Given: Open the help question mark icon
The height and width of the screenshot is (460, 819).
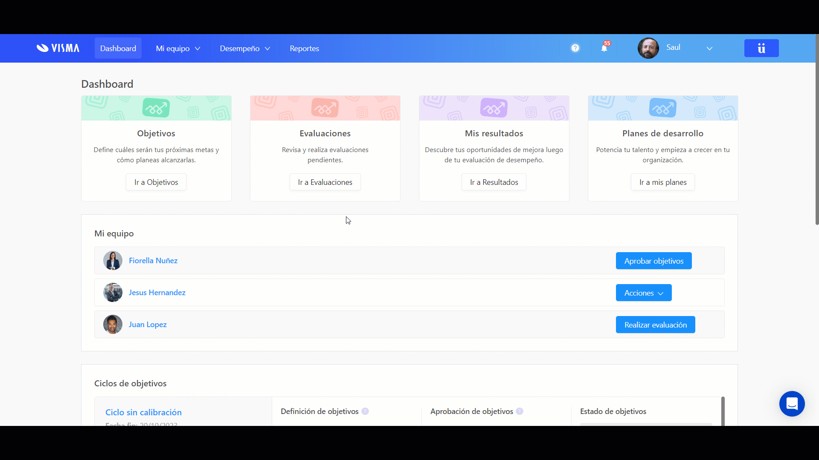Looking at the screenshot, I should pyautogui.click(x=575, y=48).
